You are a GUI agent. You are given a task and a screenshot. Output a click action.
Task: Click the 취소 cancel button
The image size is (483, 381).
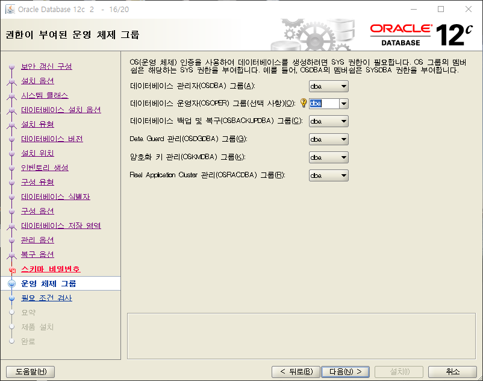pyautogui.click(x=452, y=372)
